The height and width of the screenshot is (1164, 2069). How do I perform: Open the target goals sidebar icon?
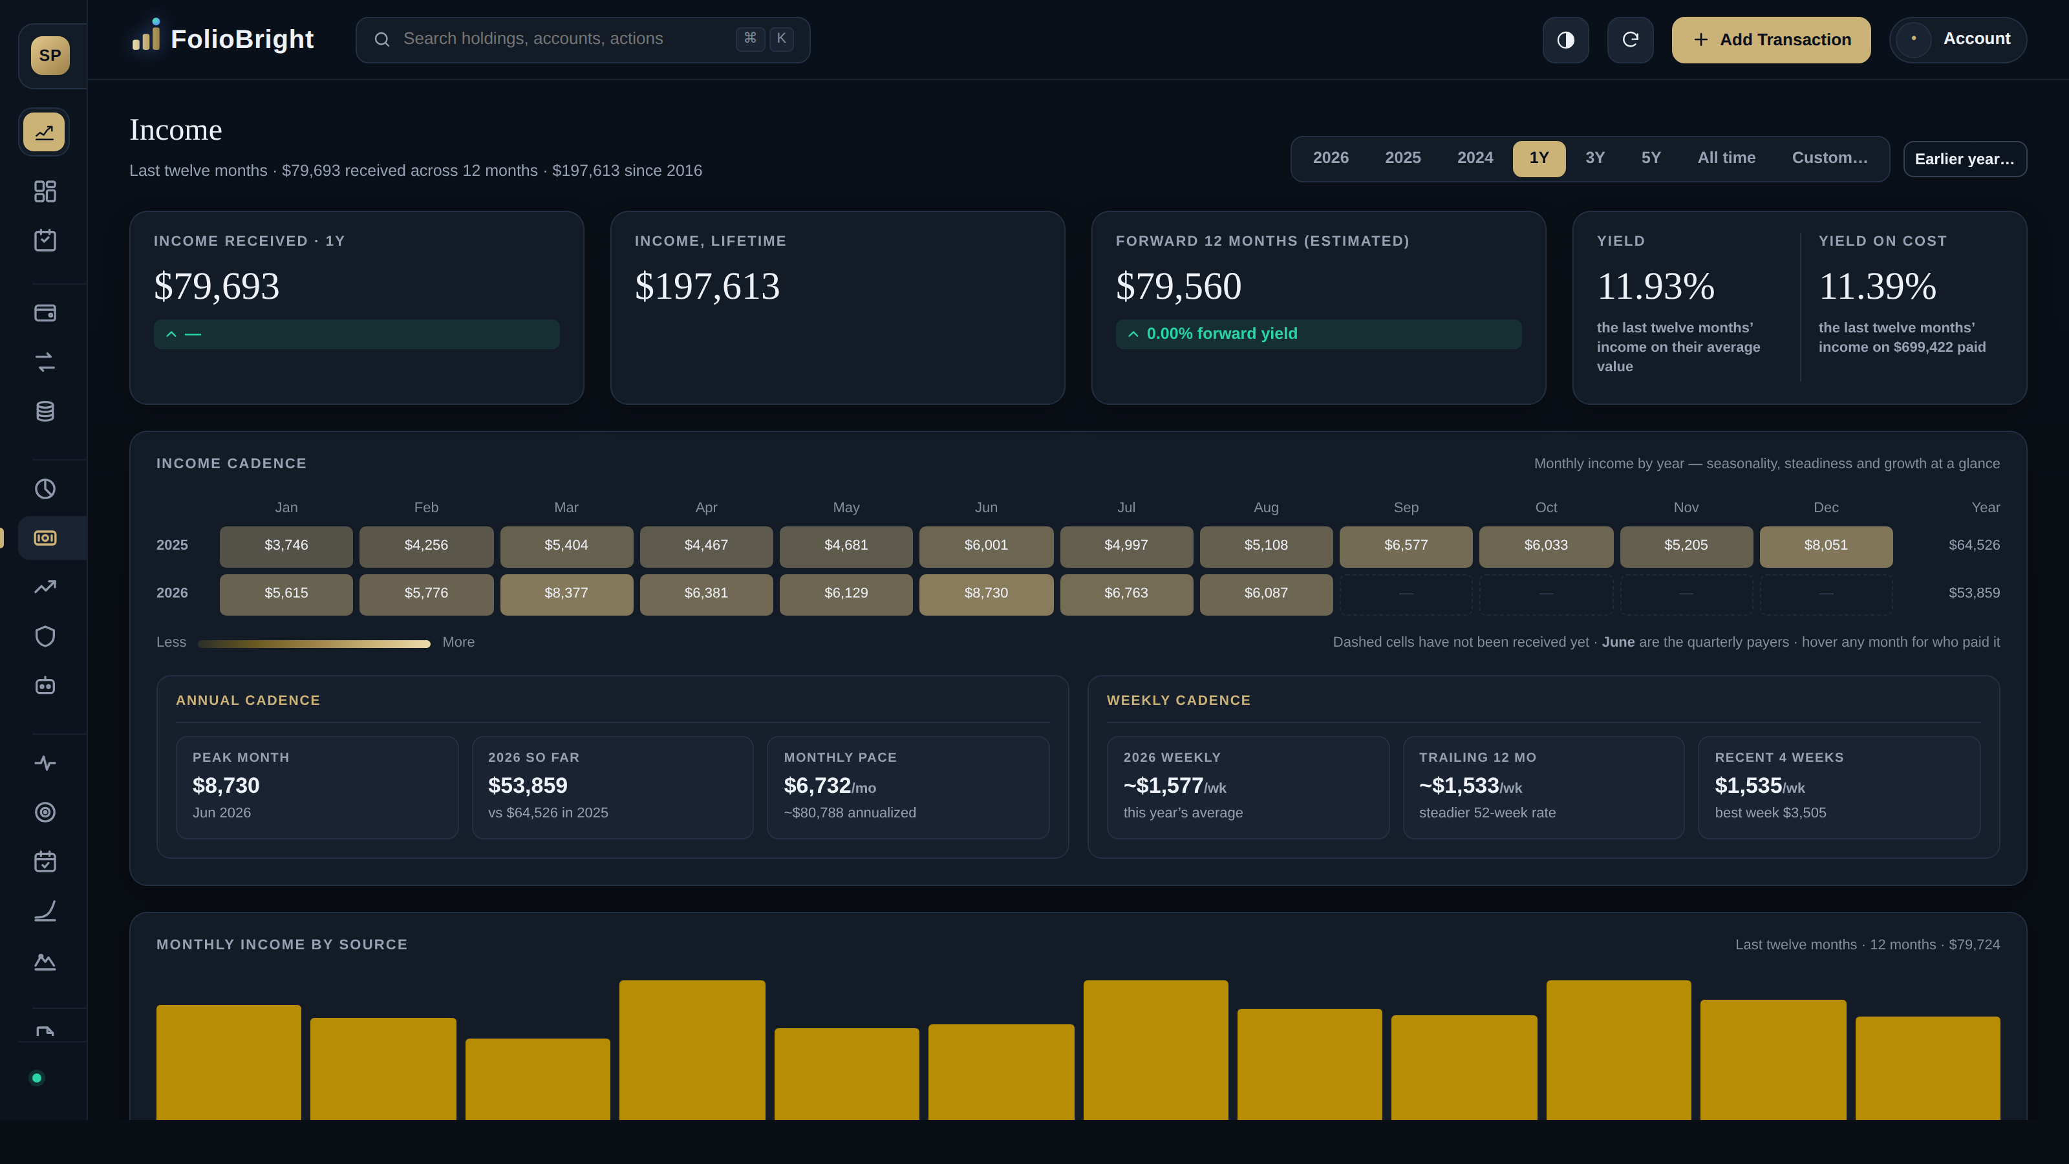point(45,812)
